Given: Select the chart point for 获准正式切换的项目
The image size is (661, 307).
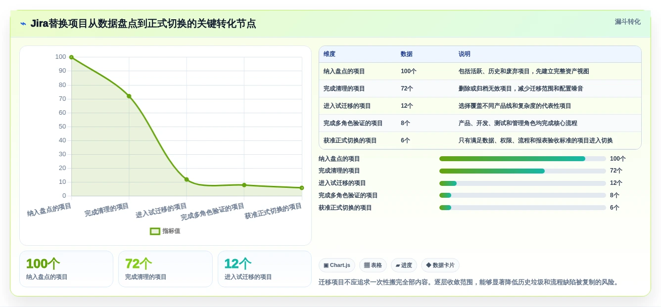Looking at the screenshot, I should [x=302, y=188].
